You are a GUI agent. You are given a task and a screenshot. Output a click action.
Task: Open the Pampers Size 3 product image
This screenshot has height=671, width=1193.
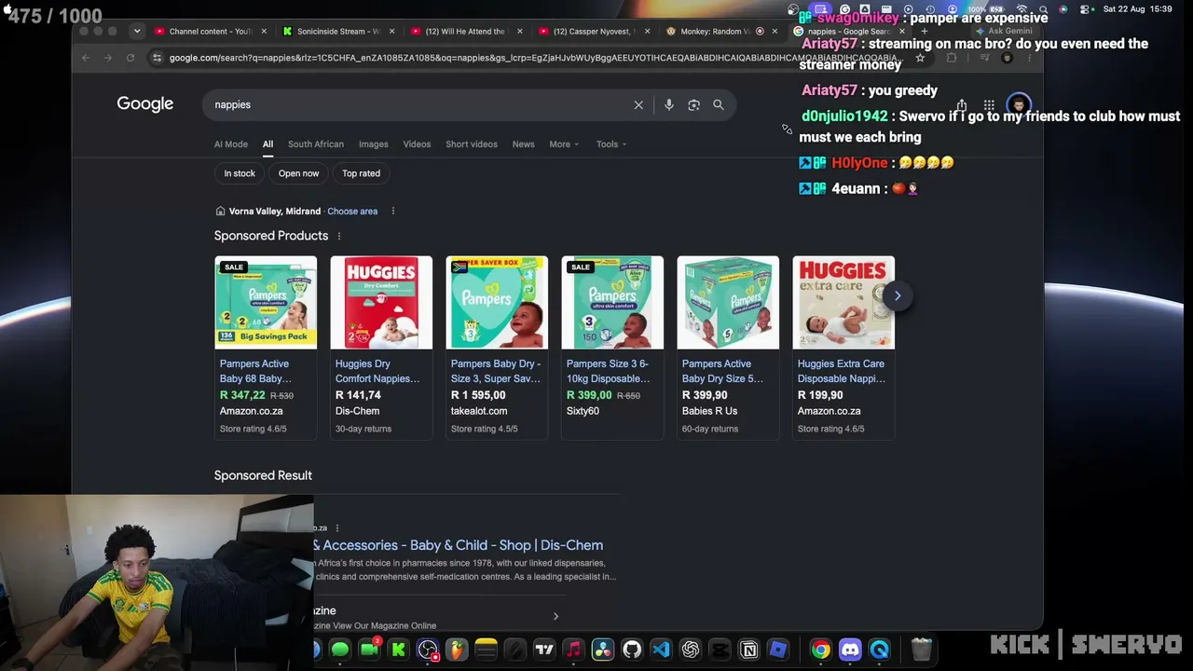click(612, 303)
